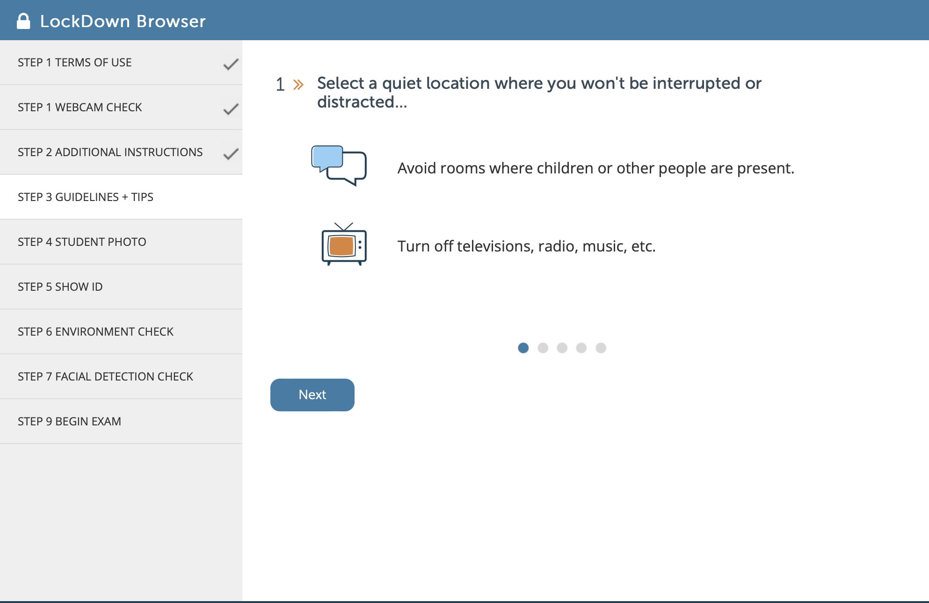Click the lock icon beside LockDown Browser
This screenshot has height=603, width=929.
click(23, 21)
